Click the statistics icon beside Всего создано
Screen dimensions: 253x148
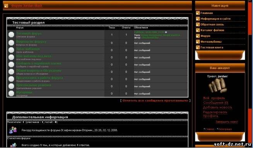tap(14, 145)
